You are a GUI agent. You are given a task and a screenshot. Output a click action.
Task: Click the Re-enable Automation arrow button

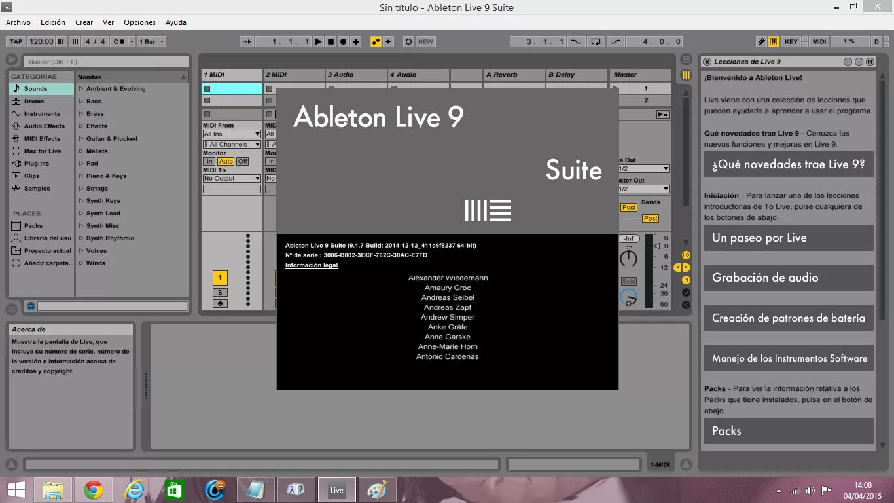point(388,41)
